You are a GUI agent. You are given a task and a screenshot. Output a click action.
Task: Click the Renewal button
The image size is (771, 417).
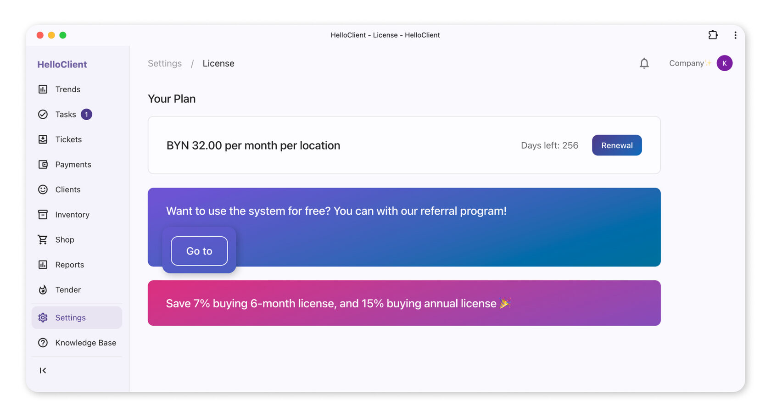617,145
